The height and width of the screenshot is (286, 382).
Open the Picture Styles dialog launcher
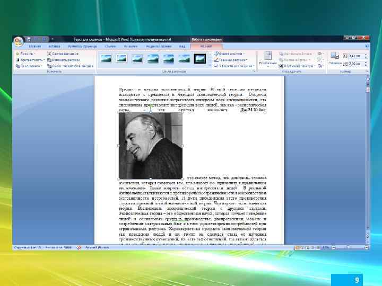[254, 71]
